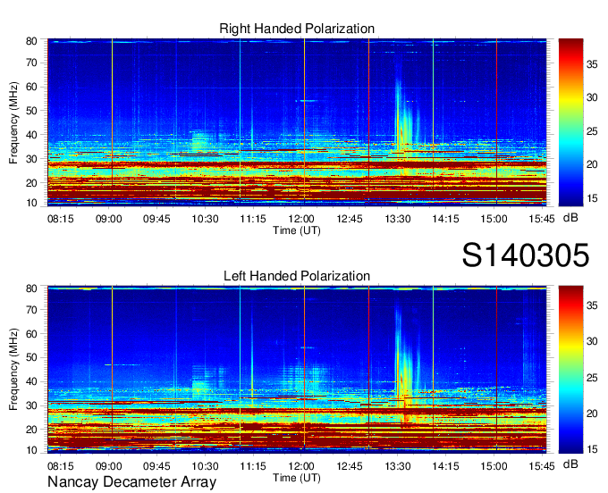
Task: Click the 'Right Handed Polarization' plot title
Action: click(297, 29)
